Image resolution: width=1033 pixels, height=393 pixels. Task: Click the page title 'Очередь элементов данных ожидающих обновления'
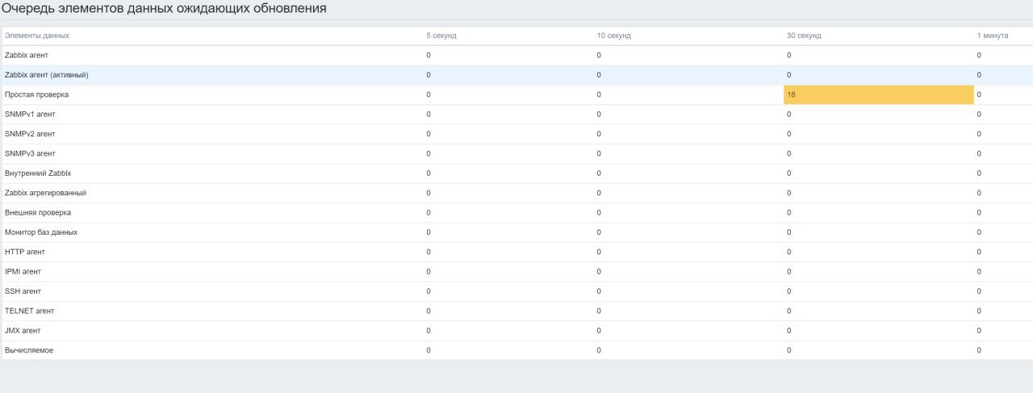coord(164,9)
